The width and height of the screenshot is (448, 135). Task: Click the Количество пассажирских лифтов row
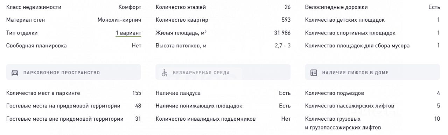coord(372,106)
